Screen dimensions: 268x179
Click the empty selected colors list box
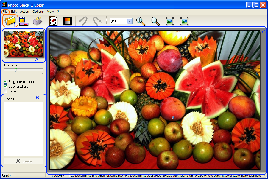[x=24, y=129]
